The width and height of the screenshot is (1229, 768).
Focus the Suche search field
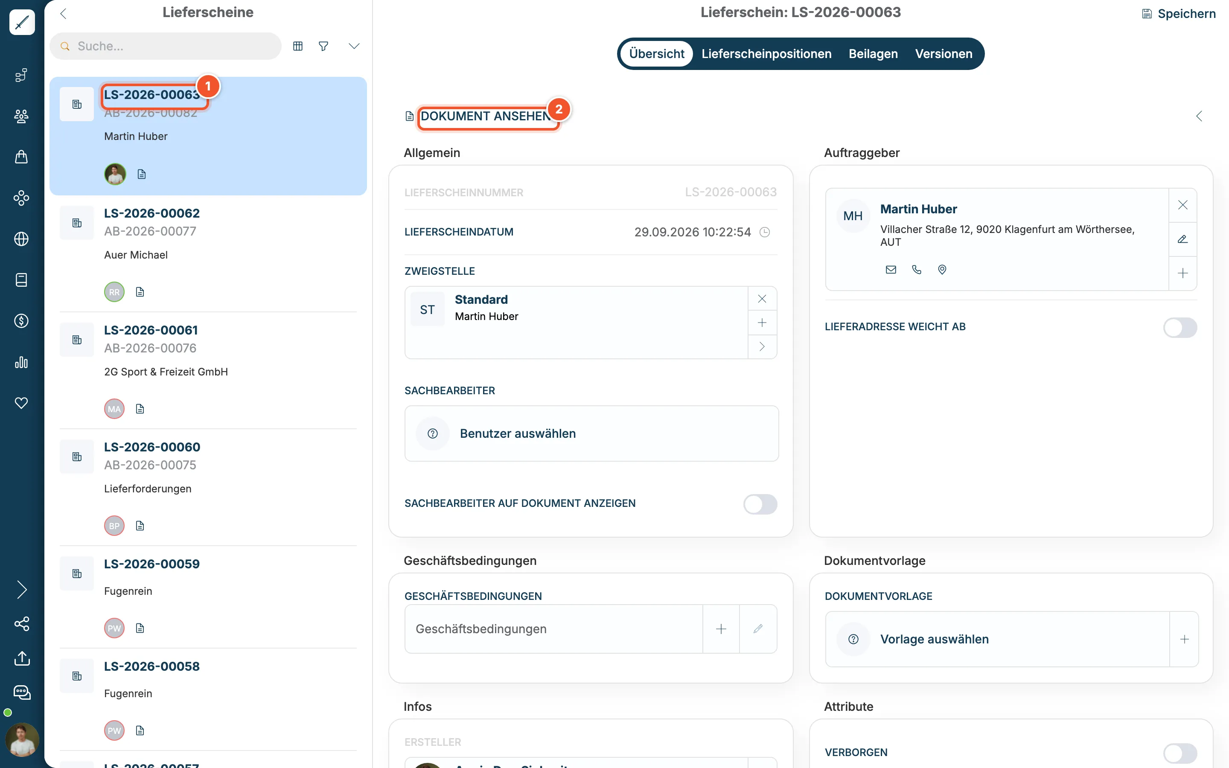tap(166, 46)
